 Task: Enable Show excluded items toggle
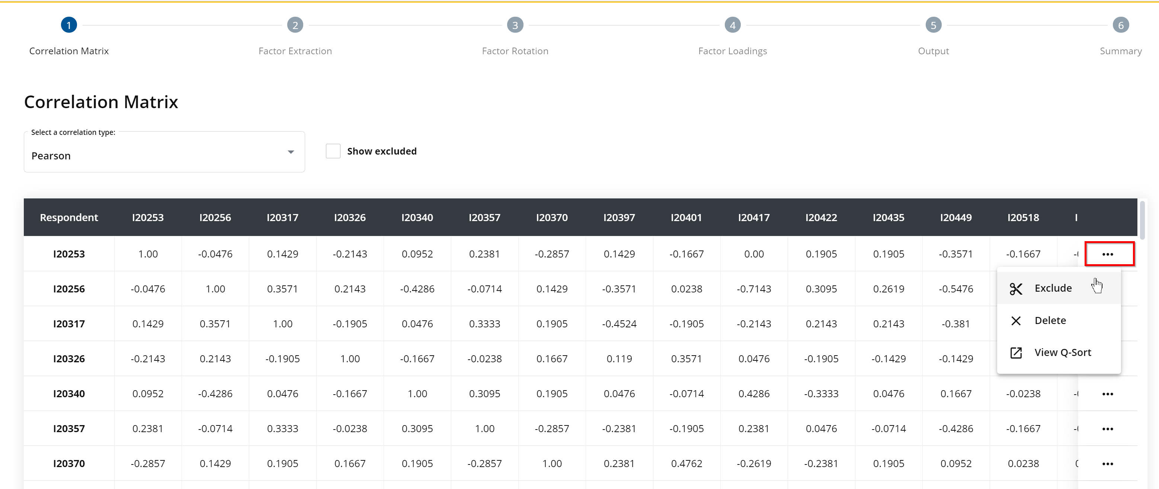334,151
